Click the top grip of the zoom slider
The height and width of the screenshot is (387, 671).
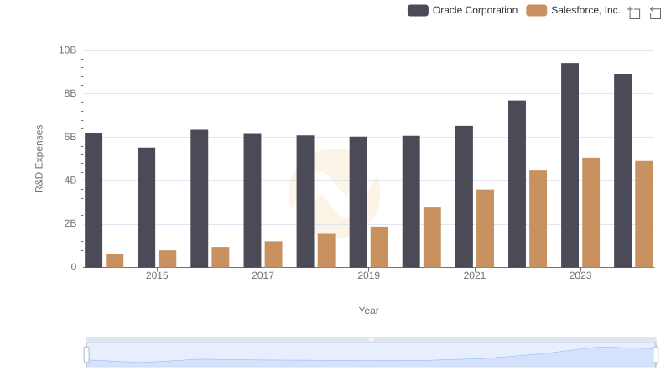tap(371, 339)
